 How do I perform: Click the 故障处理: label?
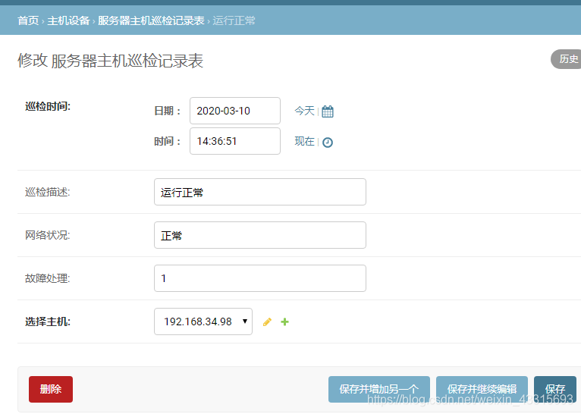[x=48, y=278]
